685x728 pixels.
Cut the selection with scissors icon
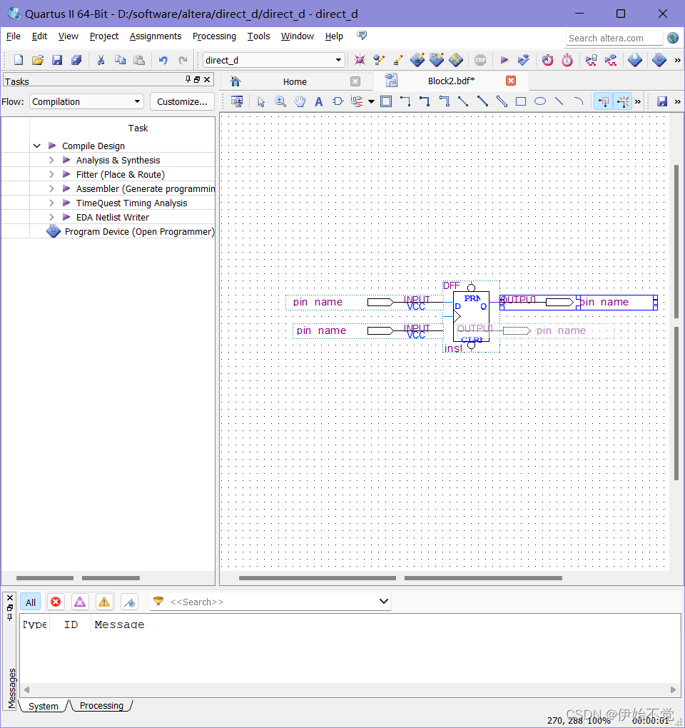point(101,60)
